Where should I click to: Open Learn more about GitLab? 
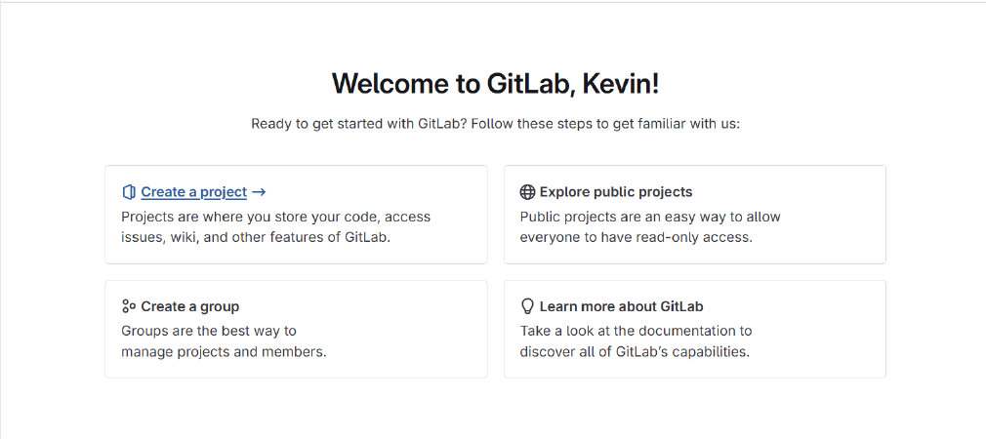tap(621, 306)
